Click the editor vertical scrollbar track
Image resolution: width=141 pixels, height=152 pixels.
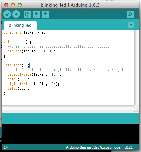[x=137, y=68]
